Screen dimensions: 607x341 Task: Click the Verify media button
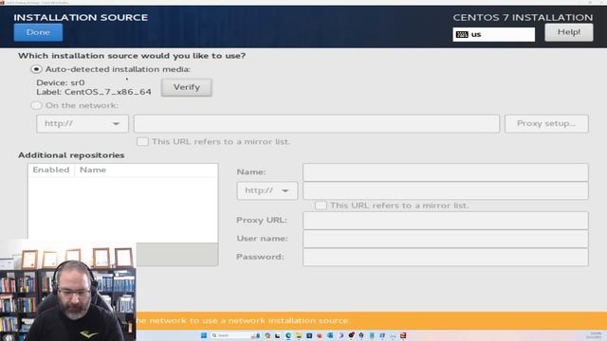tap(187, 87)
